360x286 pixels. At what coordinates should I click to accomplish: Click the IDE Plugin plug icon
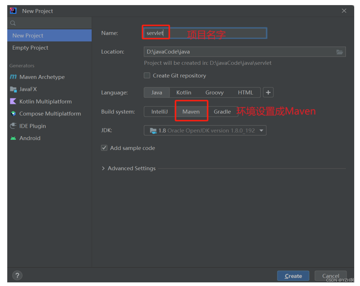13,126
